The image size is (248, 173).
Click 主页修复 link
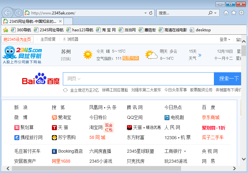pos(48,39)
